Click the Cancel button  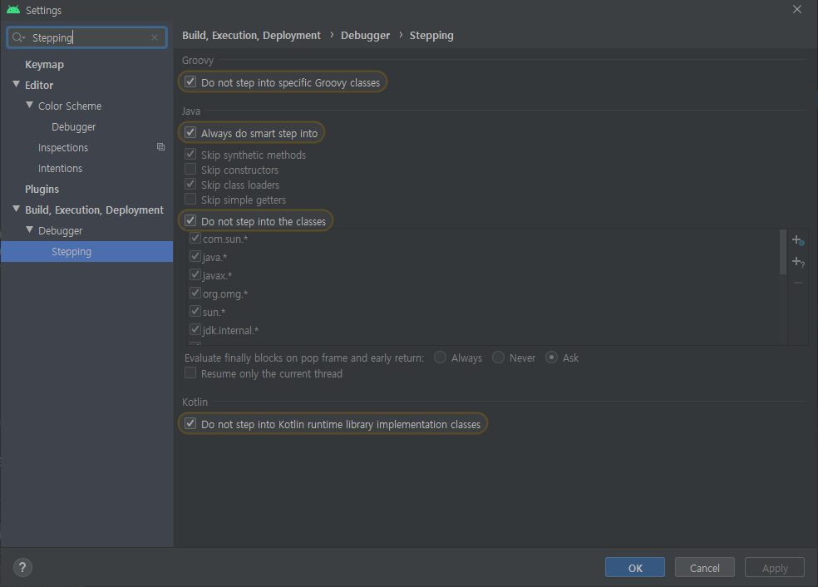coord(705,568)
